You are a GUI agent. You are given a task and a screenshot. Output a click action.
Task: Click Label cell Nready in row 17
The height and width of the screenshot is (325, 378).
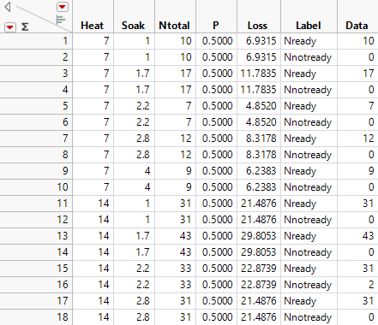pos(300,301)
